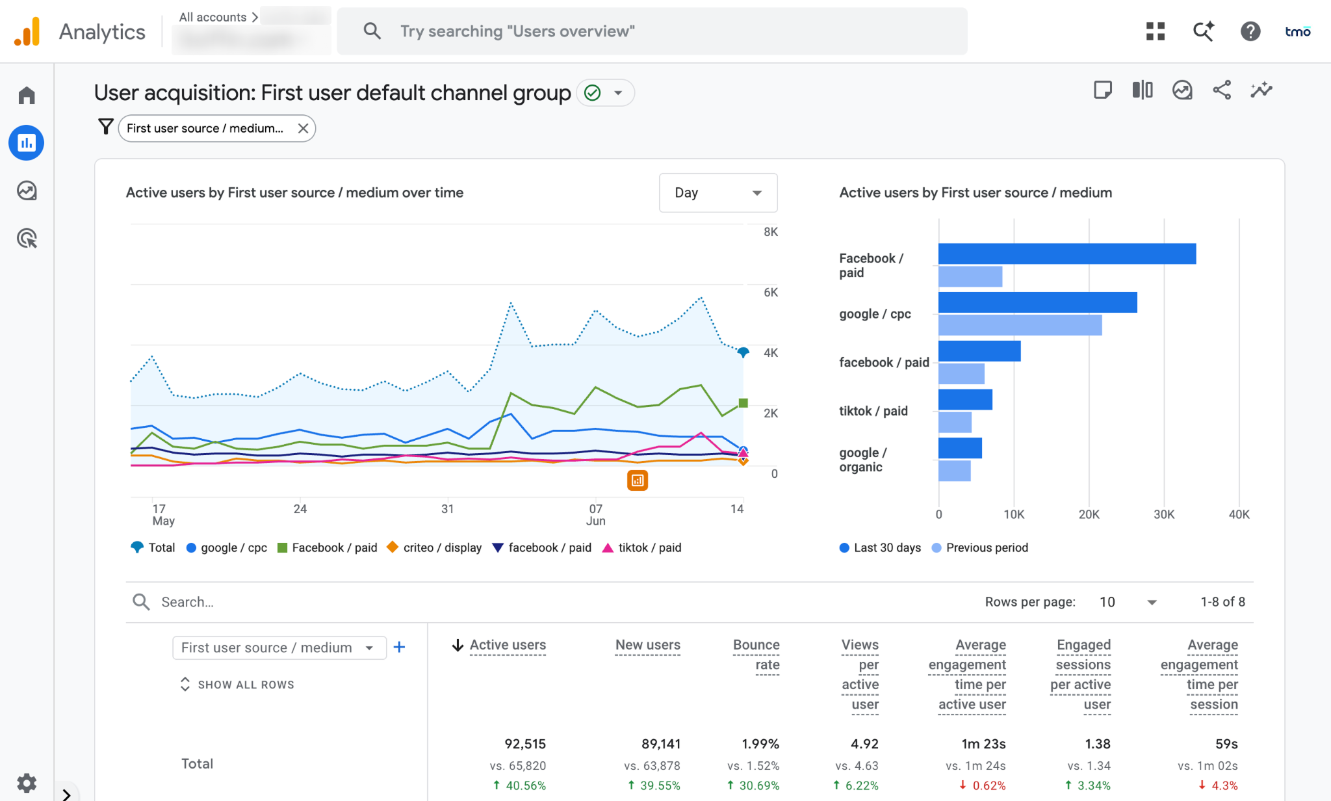Open the Admin settings gear
The image size is (1331, 801).
(27, 783)
